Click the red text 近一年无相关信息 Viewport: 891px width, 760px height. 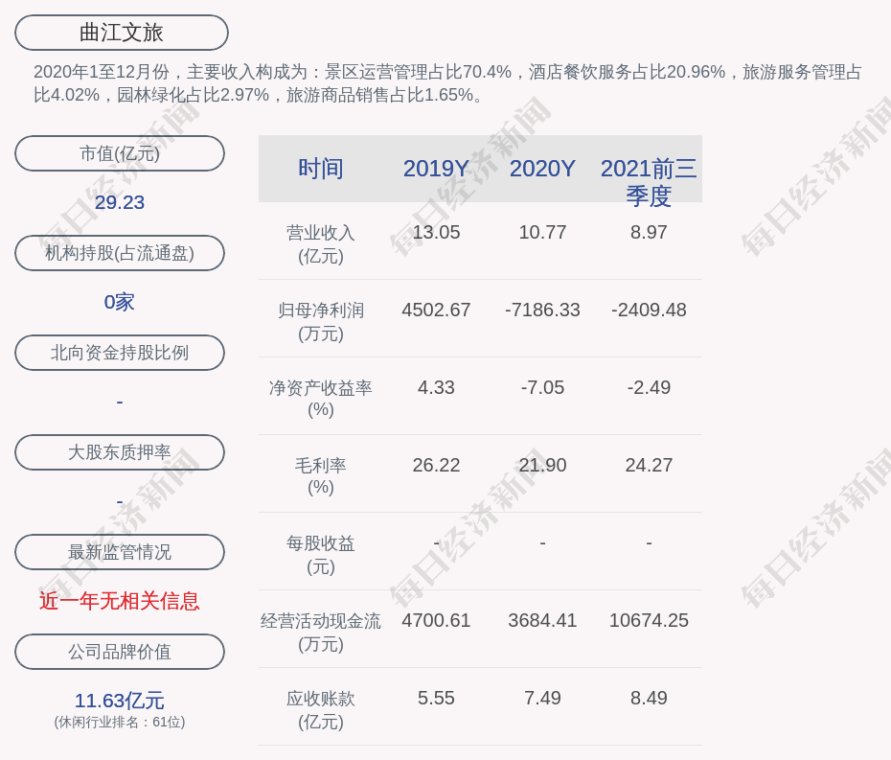[x=120, y=601]
